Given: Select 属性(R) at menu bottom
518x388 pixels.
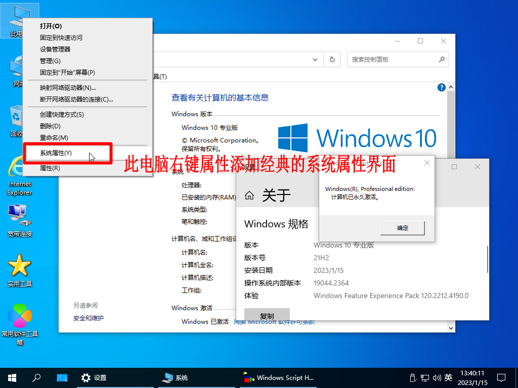Looking at the screenshot, I should tap(88, 168).
